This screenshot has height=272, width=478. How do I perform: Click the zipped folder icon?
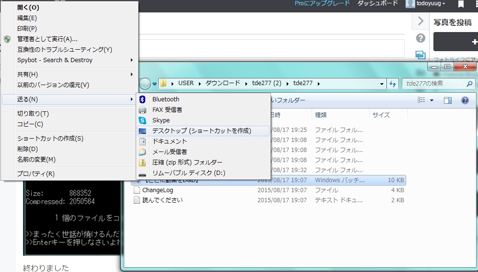142,163
